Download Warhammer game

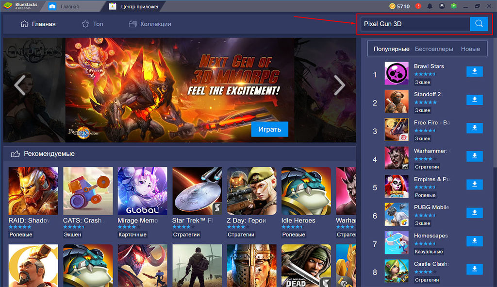[475, 156]
